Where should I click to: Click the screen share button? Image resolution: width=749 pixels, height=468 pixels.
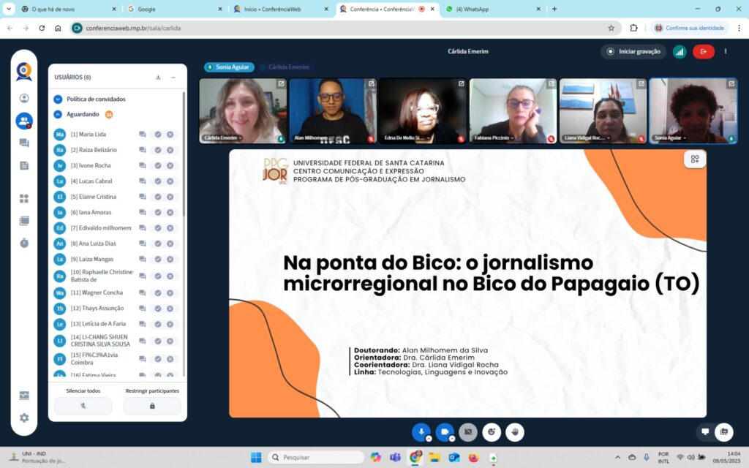[468, 432]
